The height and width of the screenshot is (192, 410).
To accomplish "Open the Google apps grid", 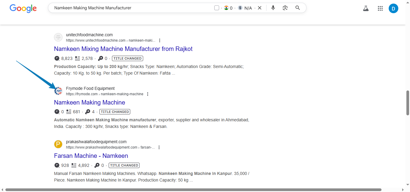I will pyautogui.click(x=380, y=8).
